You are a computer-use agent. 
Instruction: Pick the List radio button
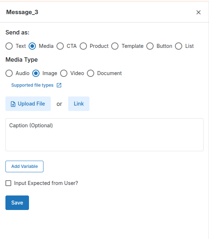pyautogui.click(x=179, y=46)
